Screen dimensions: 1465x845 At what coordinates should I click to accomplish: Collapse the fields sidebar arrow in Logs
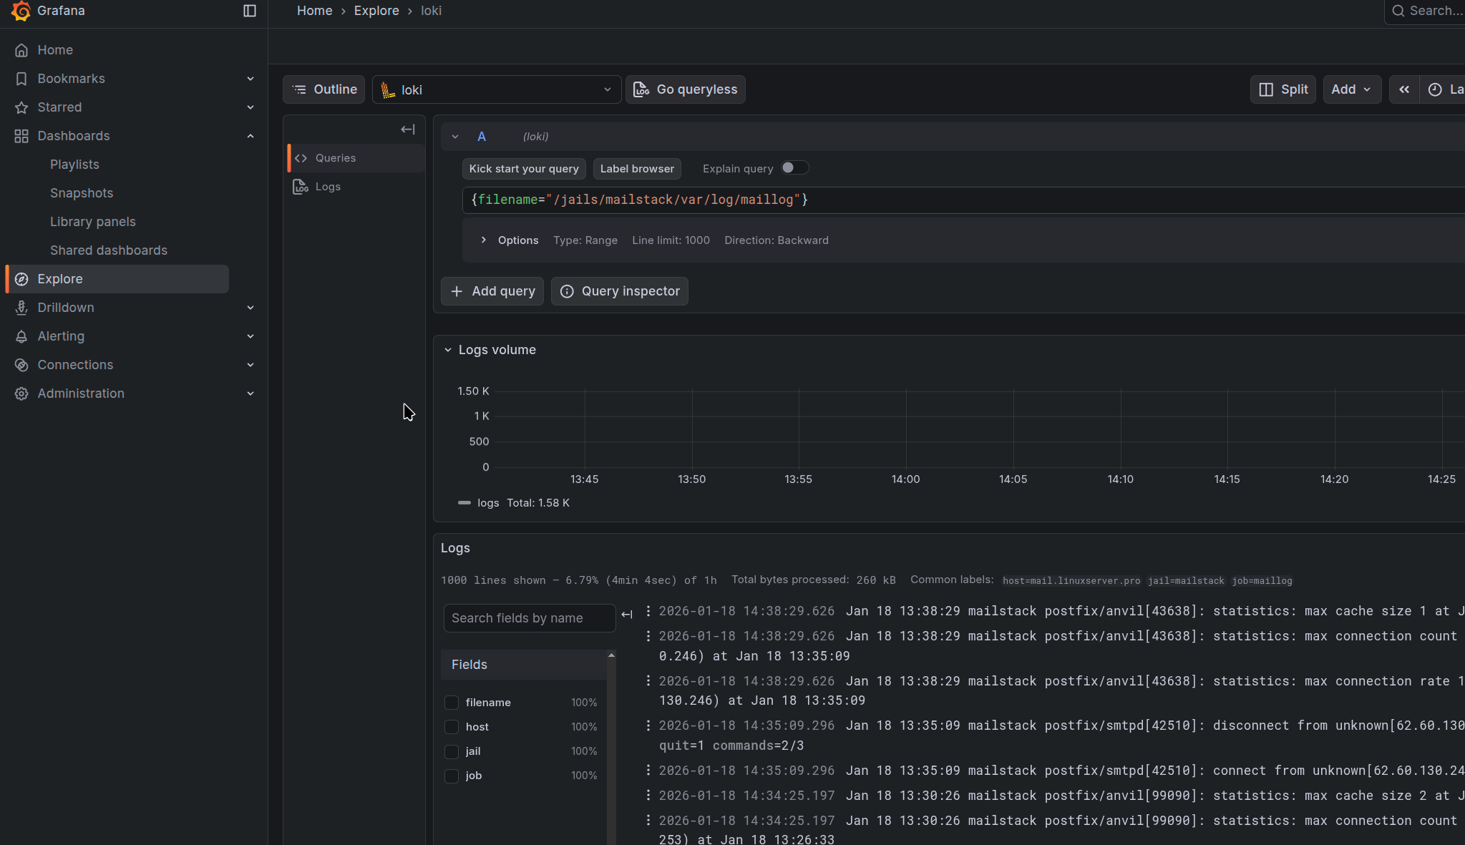click(627, 615)
